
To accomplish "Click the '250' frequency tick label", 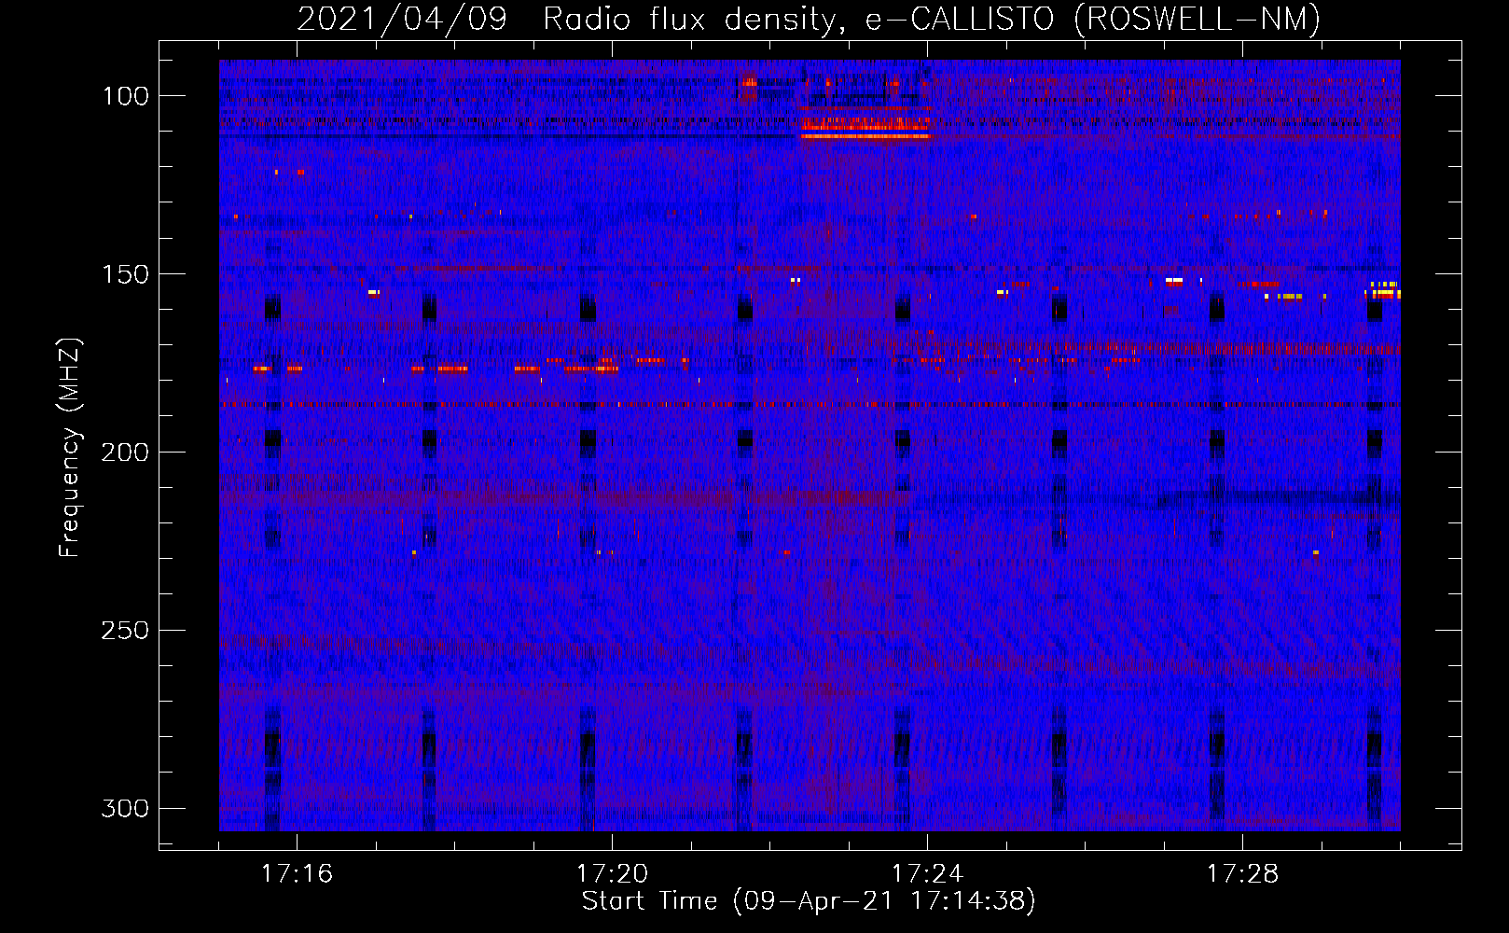I will (126, 631).
